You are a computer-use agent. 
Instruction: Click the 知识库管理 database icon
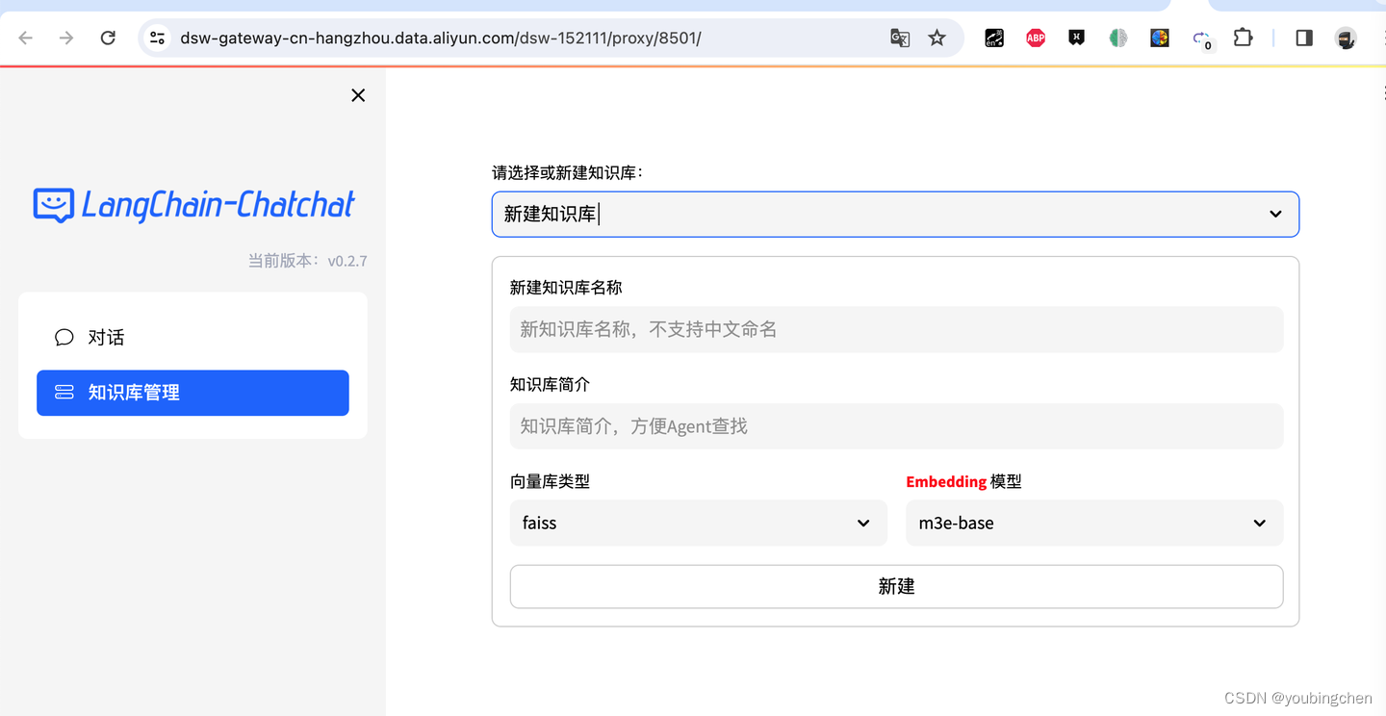click(x=64, y=393)
